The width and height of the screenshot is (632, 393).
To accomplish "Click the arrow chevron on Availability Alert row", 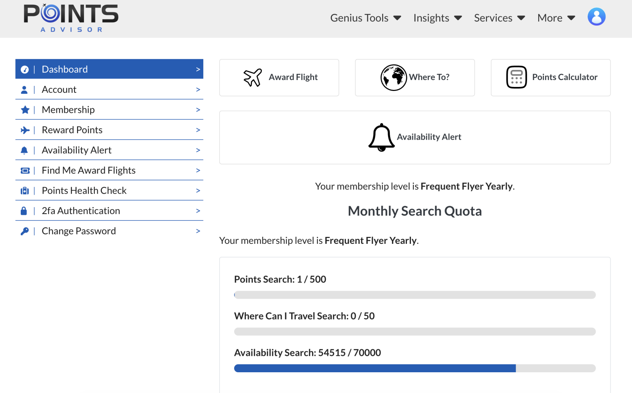I will pos(198,150).
